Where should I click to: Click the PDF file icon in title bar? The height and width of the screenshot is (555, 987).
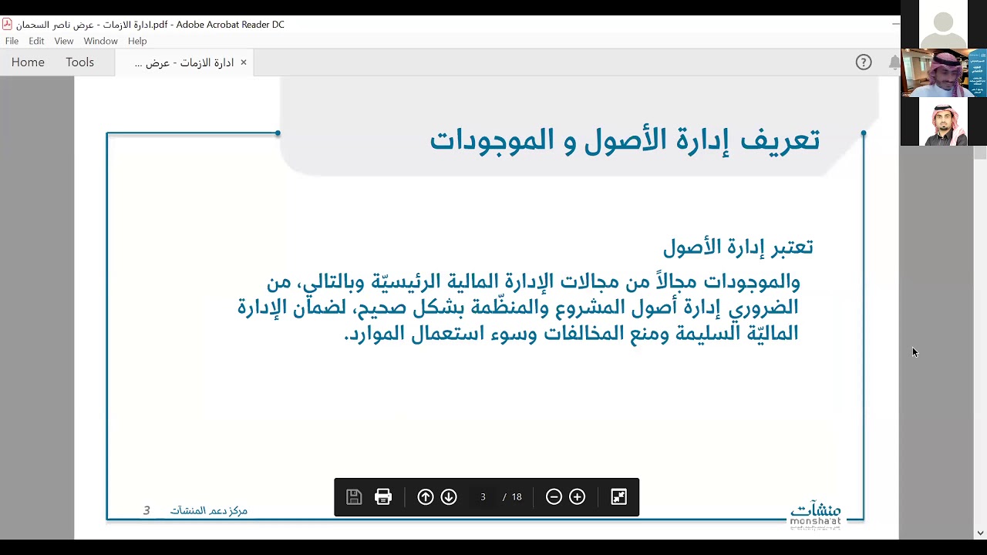pyautogui.click(x=7, y=24)
